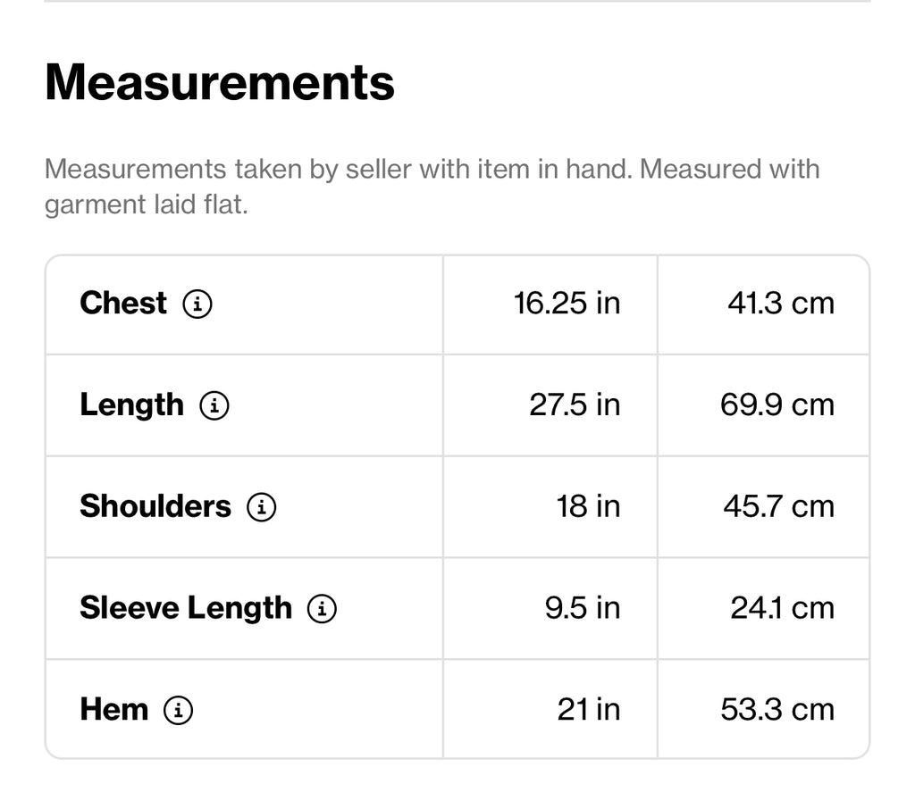Show the Shoulders measurement info icon
The image size is (915, 809).
click(262, 507)
